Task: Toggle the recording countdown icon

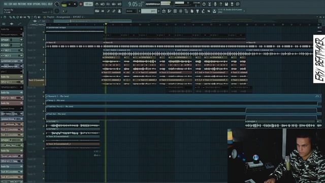Action: pos(108,4)
